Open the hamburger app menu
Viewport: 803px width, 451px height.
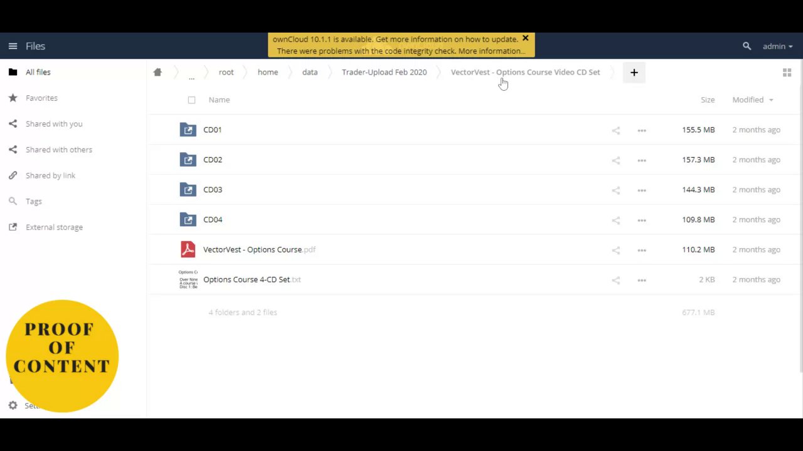(x=13, y=46)
